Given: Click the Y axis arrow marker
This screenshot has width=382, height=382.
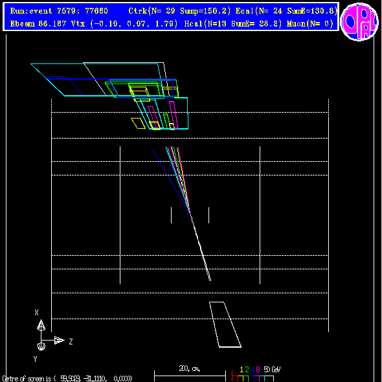Looking at the screenshot, I should pyautogui.click(x=41, y=346).
